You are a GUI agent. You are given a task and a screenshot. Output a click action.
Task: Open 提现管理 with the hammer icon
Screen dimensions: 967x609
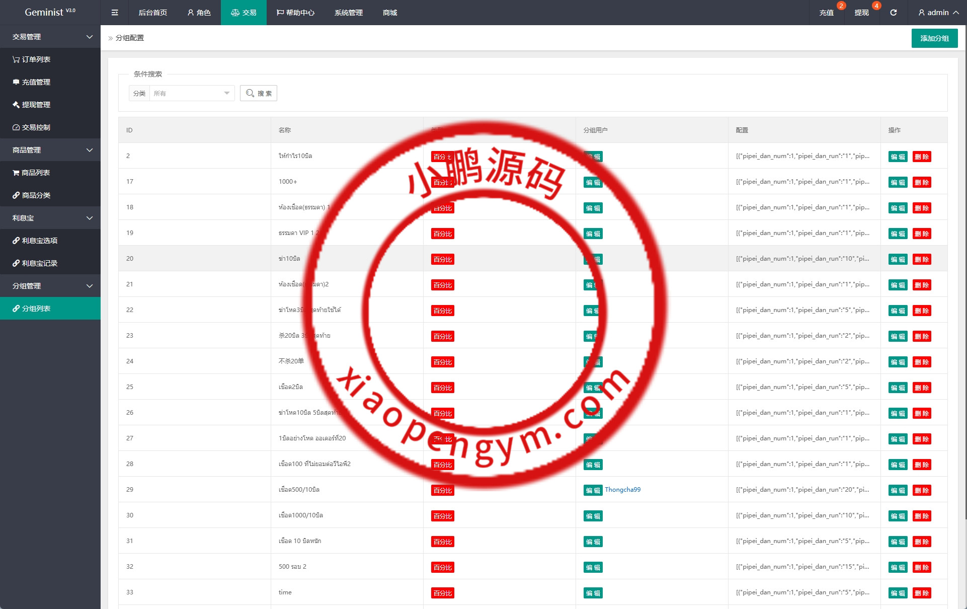coord(32,105)
